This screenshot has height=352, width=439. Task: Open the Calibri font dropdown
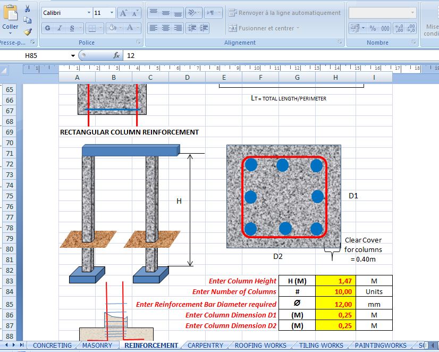(x=89, y=13)
